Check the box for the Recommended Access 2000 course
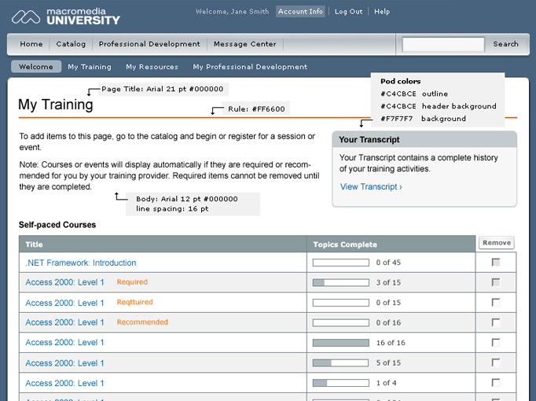 pyautogui.click(x=495, y=322)
